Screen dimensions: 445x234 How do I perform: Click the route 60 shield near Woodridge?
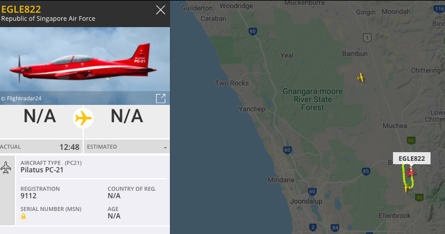point(253,31)
